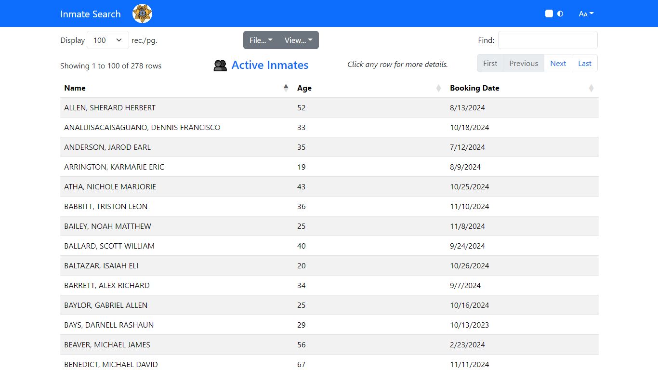Viewport: 658px width, 370px height.
Task: Open row BAYLOR, GABRIEL ALLEN
Action: [x=329, y=305]
